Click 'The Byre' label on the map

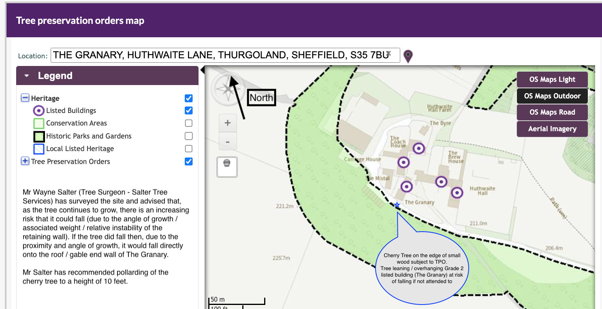tap(440, 123)
